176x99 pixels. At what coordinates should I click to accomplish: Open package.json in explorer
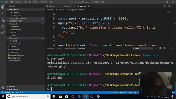(26, 58)
